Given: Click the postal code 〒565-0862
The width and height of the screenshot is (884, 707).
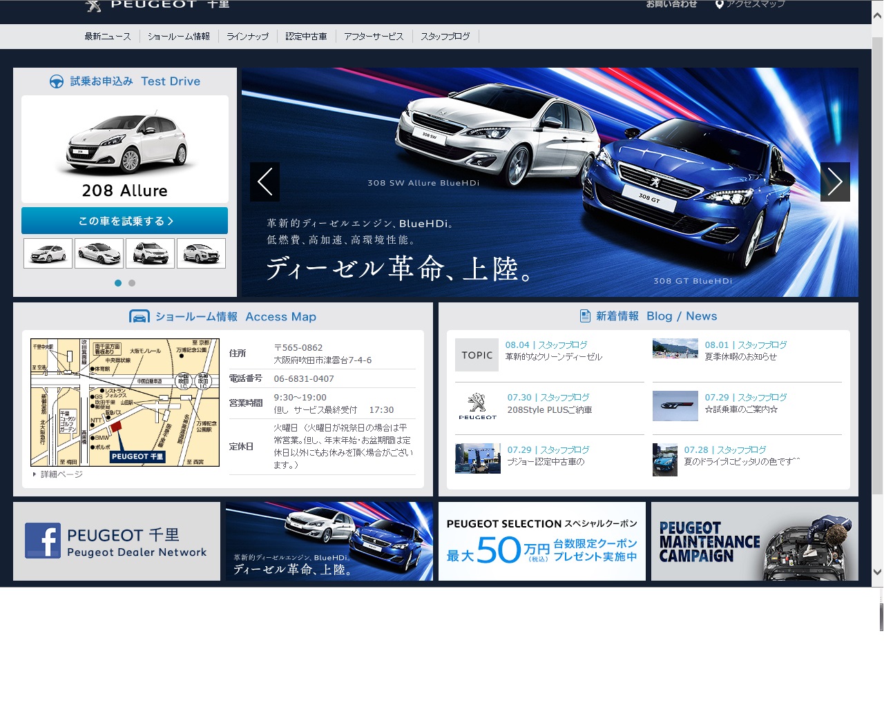Looking at the screenshot, I should coord(298,348).
